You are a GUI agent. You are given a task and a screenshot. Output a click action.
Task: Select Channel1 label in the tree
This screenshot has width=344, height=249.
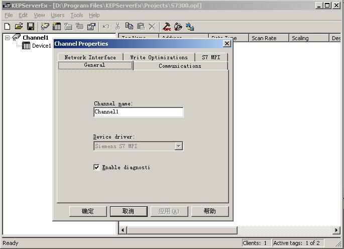[36, 38]
